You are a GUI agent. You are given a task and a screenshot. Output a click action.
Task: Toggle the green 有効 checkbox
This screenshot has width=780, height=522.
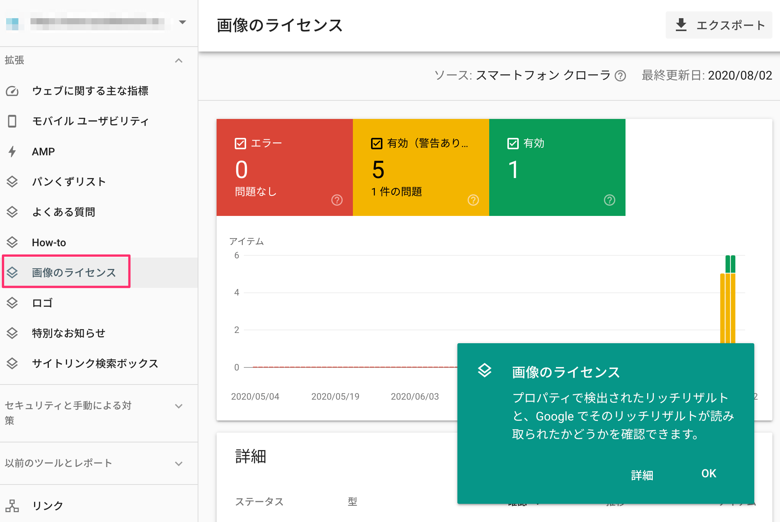[513, 144]
